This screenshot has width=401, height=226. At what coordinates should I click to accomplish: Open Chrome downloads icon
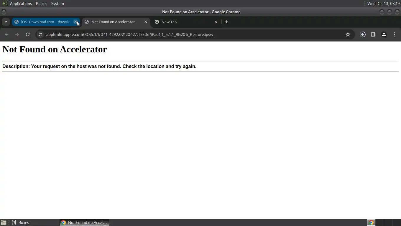tap(363, 34)
